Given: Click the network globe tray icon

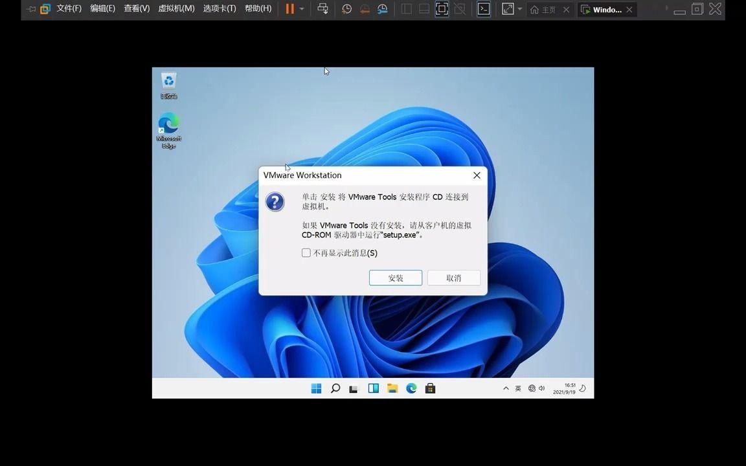Looking at the screenshot, I should pos(532,388).
